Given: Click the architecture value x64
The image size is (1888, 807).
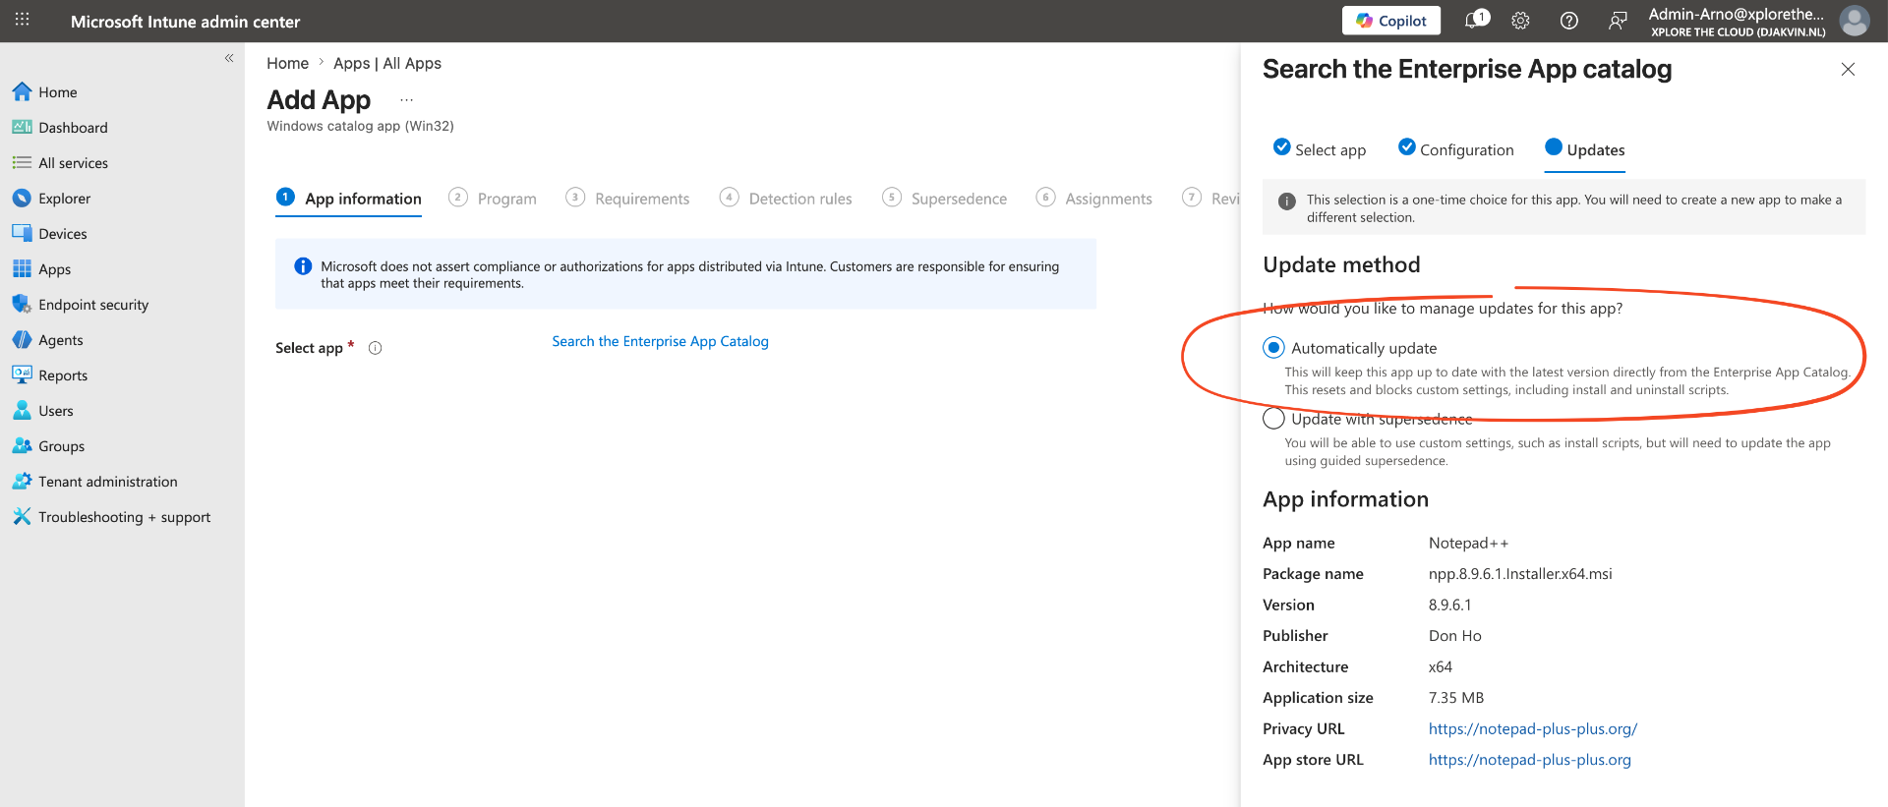Looking at the screenshot, I should (1440, 666).
